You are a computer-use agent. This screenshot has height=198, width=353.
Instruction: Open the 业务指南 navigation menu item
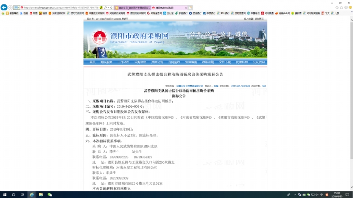pyautogui.click(x=191, y=62)
